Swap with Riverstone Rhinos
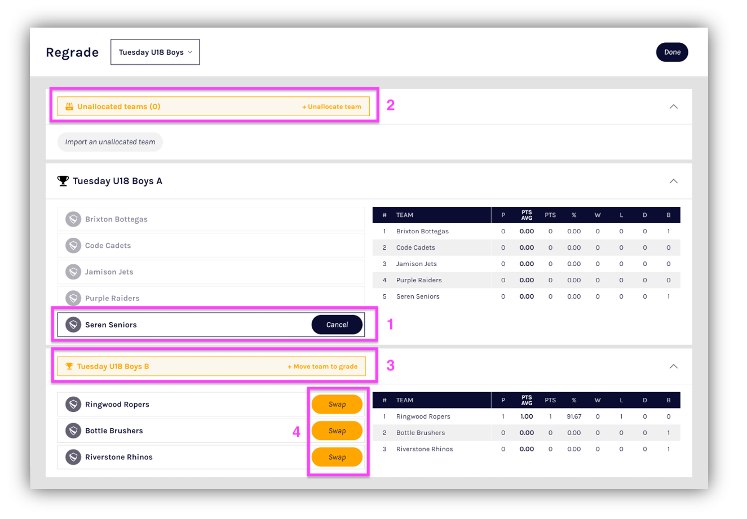 pyautogui.click(x=337, y=457)
